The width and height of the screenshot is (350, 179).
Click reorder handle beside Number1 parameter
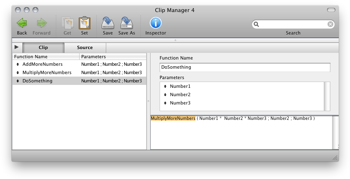coord(165,87)
